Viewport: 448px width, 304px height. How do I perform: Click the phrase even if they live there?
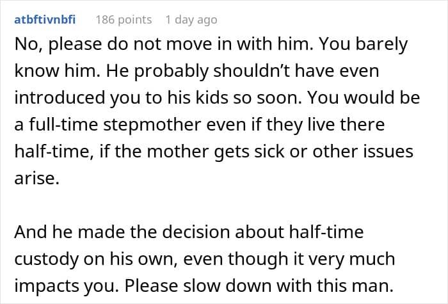tap(296, 125)
